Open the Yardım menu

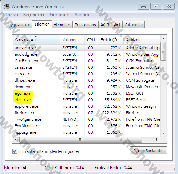coord(82,15)
